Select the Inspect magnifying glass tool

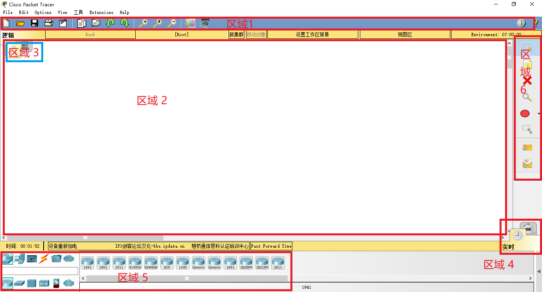click(527, 97)
